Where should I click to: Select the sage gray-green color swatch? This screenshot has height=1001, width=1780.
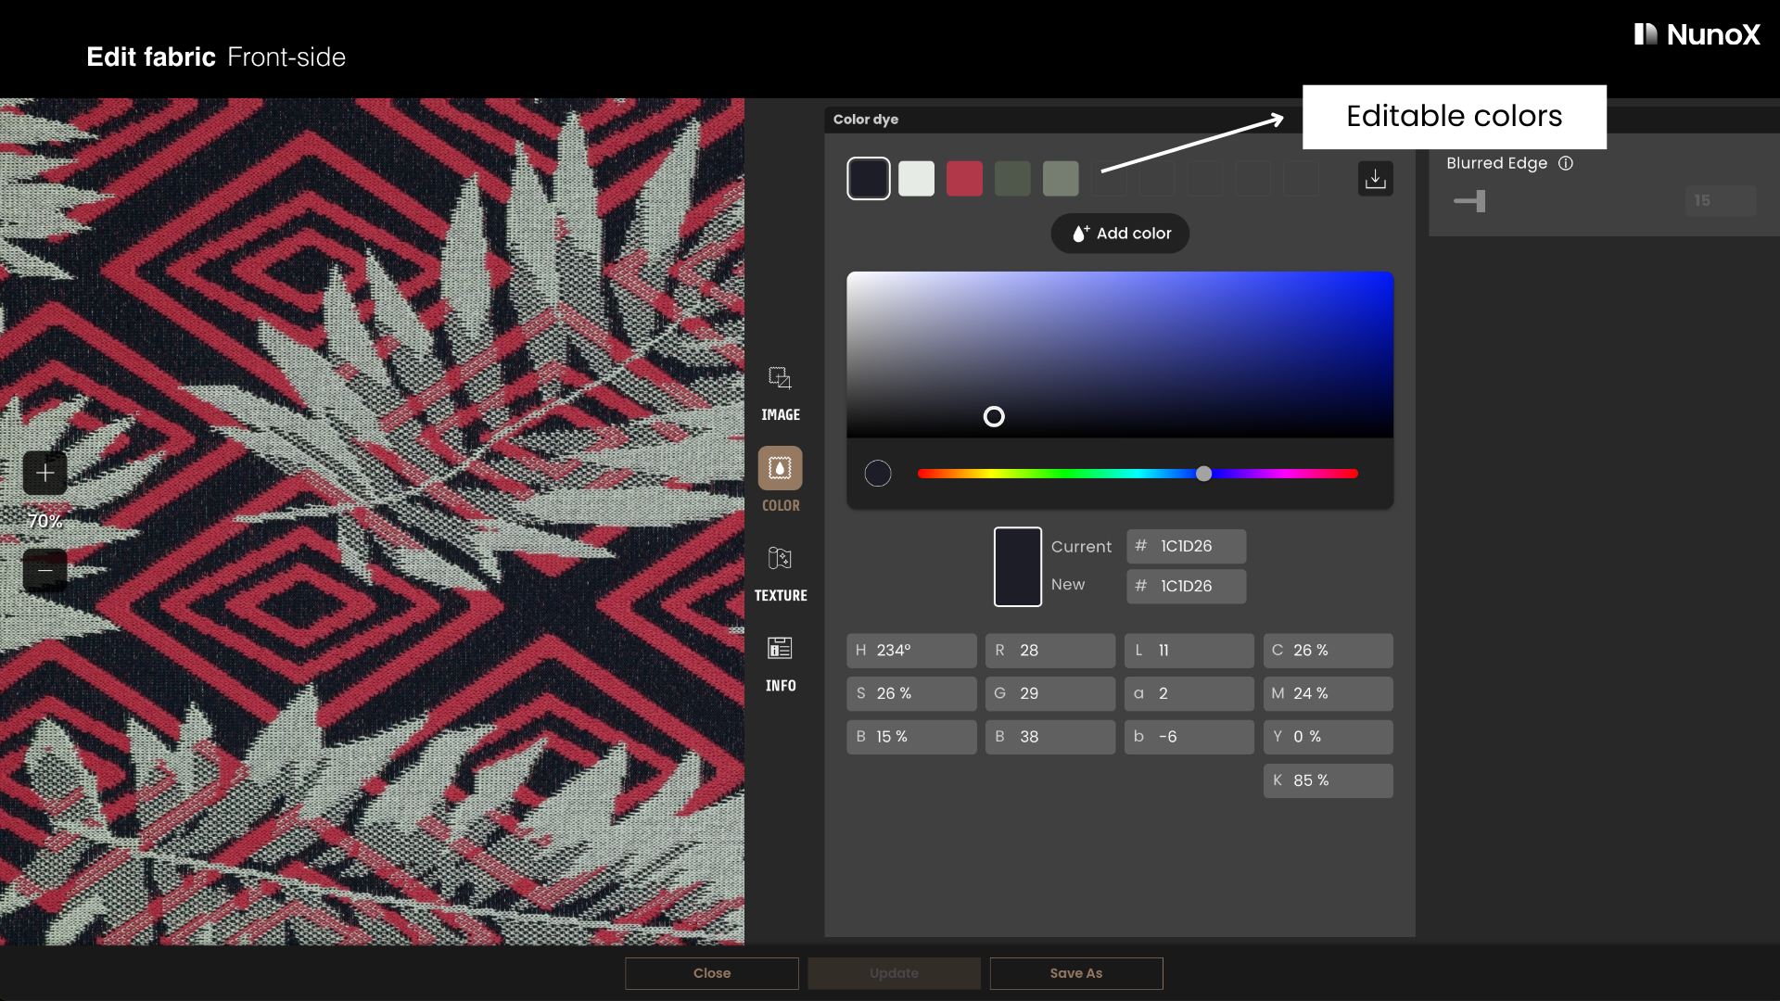click(1061, 178)
